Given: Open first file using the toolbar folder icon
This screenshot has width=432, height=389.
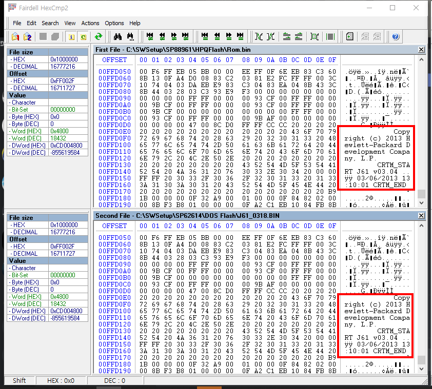Looking at the screenshot, I should point(15,36).
